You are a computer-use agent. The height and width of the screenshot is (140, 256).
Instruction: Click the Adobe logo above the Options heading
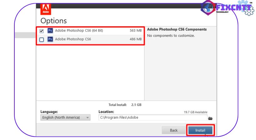pyautogui.click(x=46, y=9)
